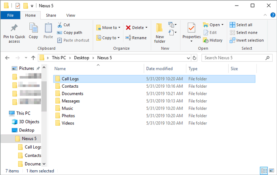Click navigation pane scrollbar thumb
The height and width of the screenshot is (175, 277).
coord(44,96)
